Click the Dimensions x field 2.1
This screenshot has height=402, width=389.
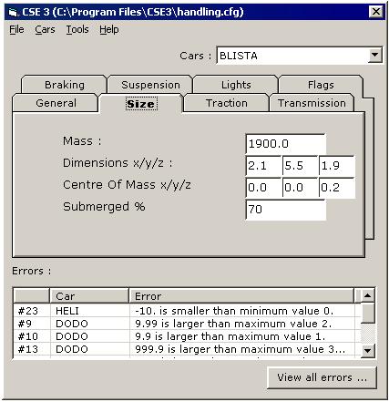click(263, 166)
